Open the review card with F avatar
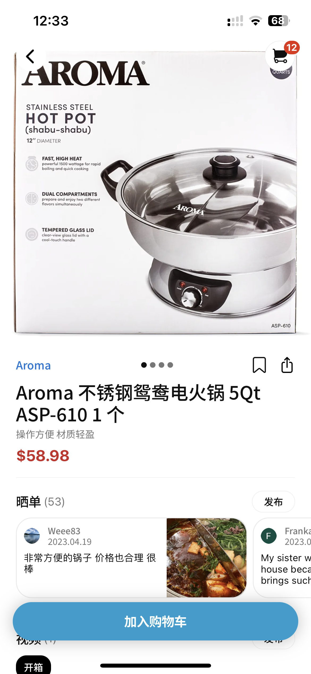 point(282,558)
